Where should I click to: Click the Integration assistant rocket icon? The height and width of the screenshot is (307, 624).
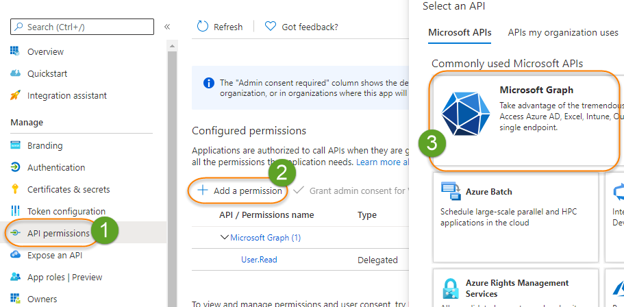[15, 95]
